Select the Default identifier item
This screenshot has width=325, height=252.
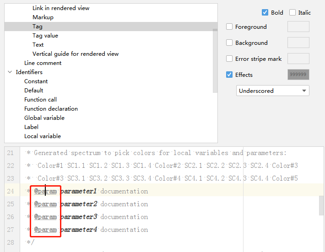coord(33,90)
